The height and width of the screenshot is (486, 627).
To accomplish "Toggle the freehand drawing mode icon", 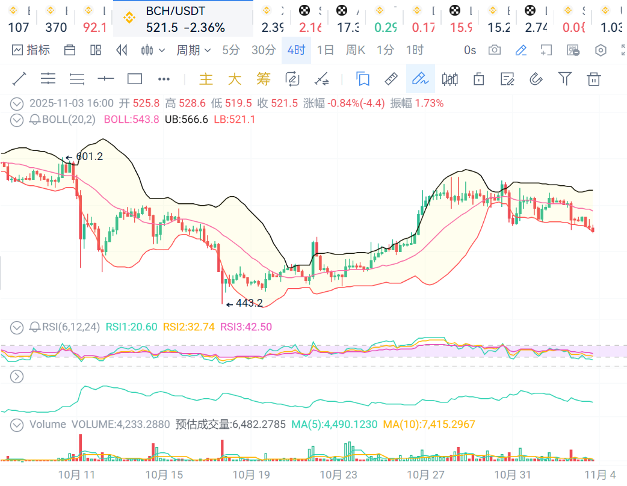I will (420, 79).
